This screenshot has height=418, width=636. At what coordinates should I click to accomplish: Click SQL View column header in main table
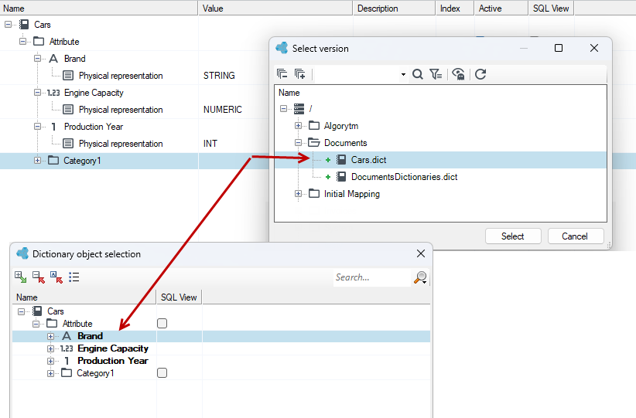click(x=551, y=8)
